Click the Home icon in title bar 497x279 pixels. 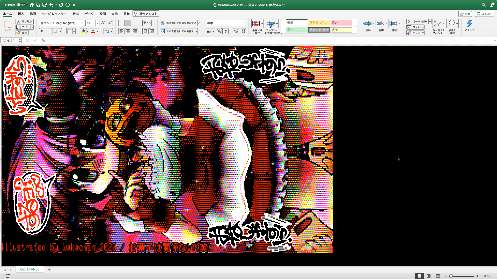(32, 5)
